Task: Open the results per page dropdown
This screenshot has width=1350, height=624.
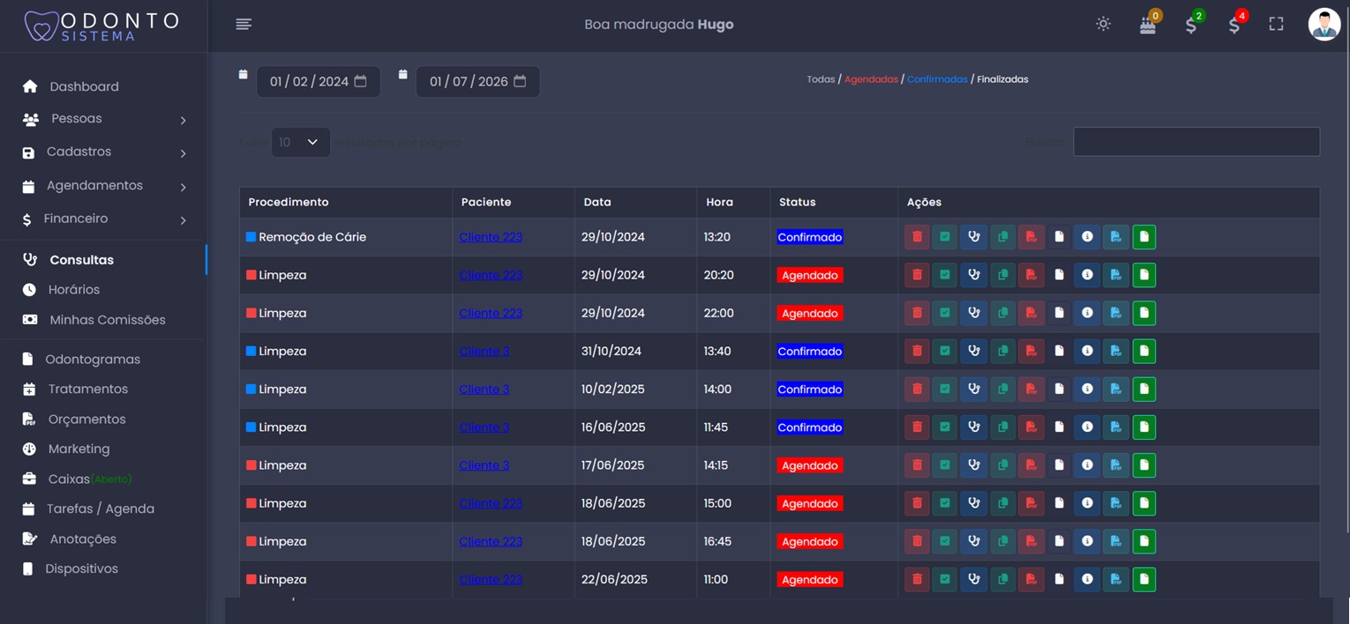Action: click(300, 142)
